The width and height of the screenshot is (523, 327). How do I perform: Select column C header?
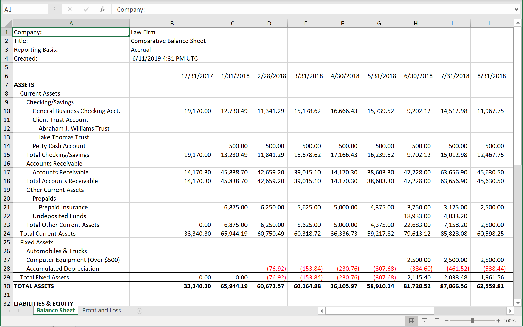233,23
